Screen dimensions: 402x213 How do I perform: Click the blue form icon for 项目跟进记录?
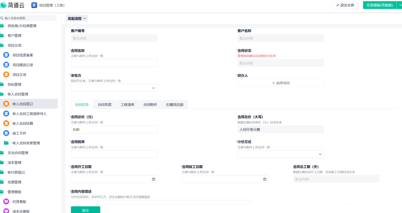[6, 65]
